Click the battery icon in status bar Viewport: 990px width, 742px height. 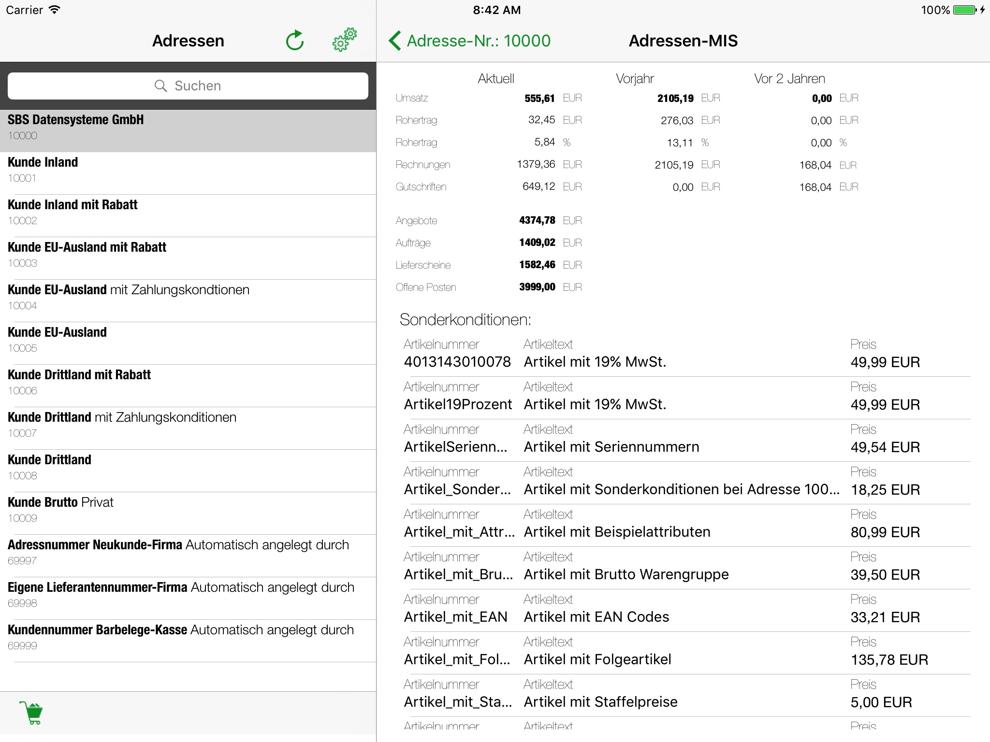[x=965, y=10]
